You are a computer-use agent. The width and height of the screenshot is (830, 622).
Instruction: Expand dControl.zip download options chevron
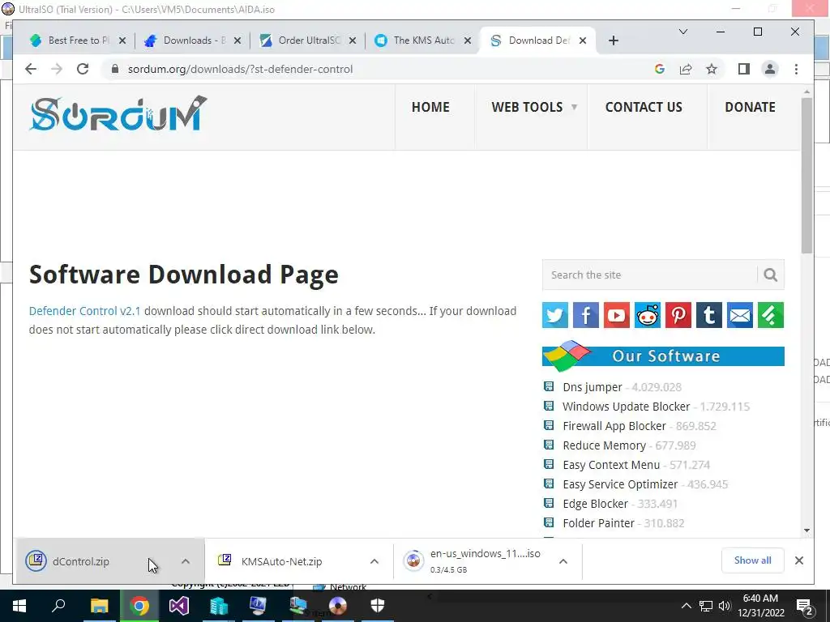(x=186, y=561)
